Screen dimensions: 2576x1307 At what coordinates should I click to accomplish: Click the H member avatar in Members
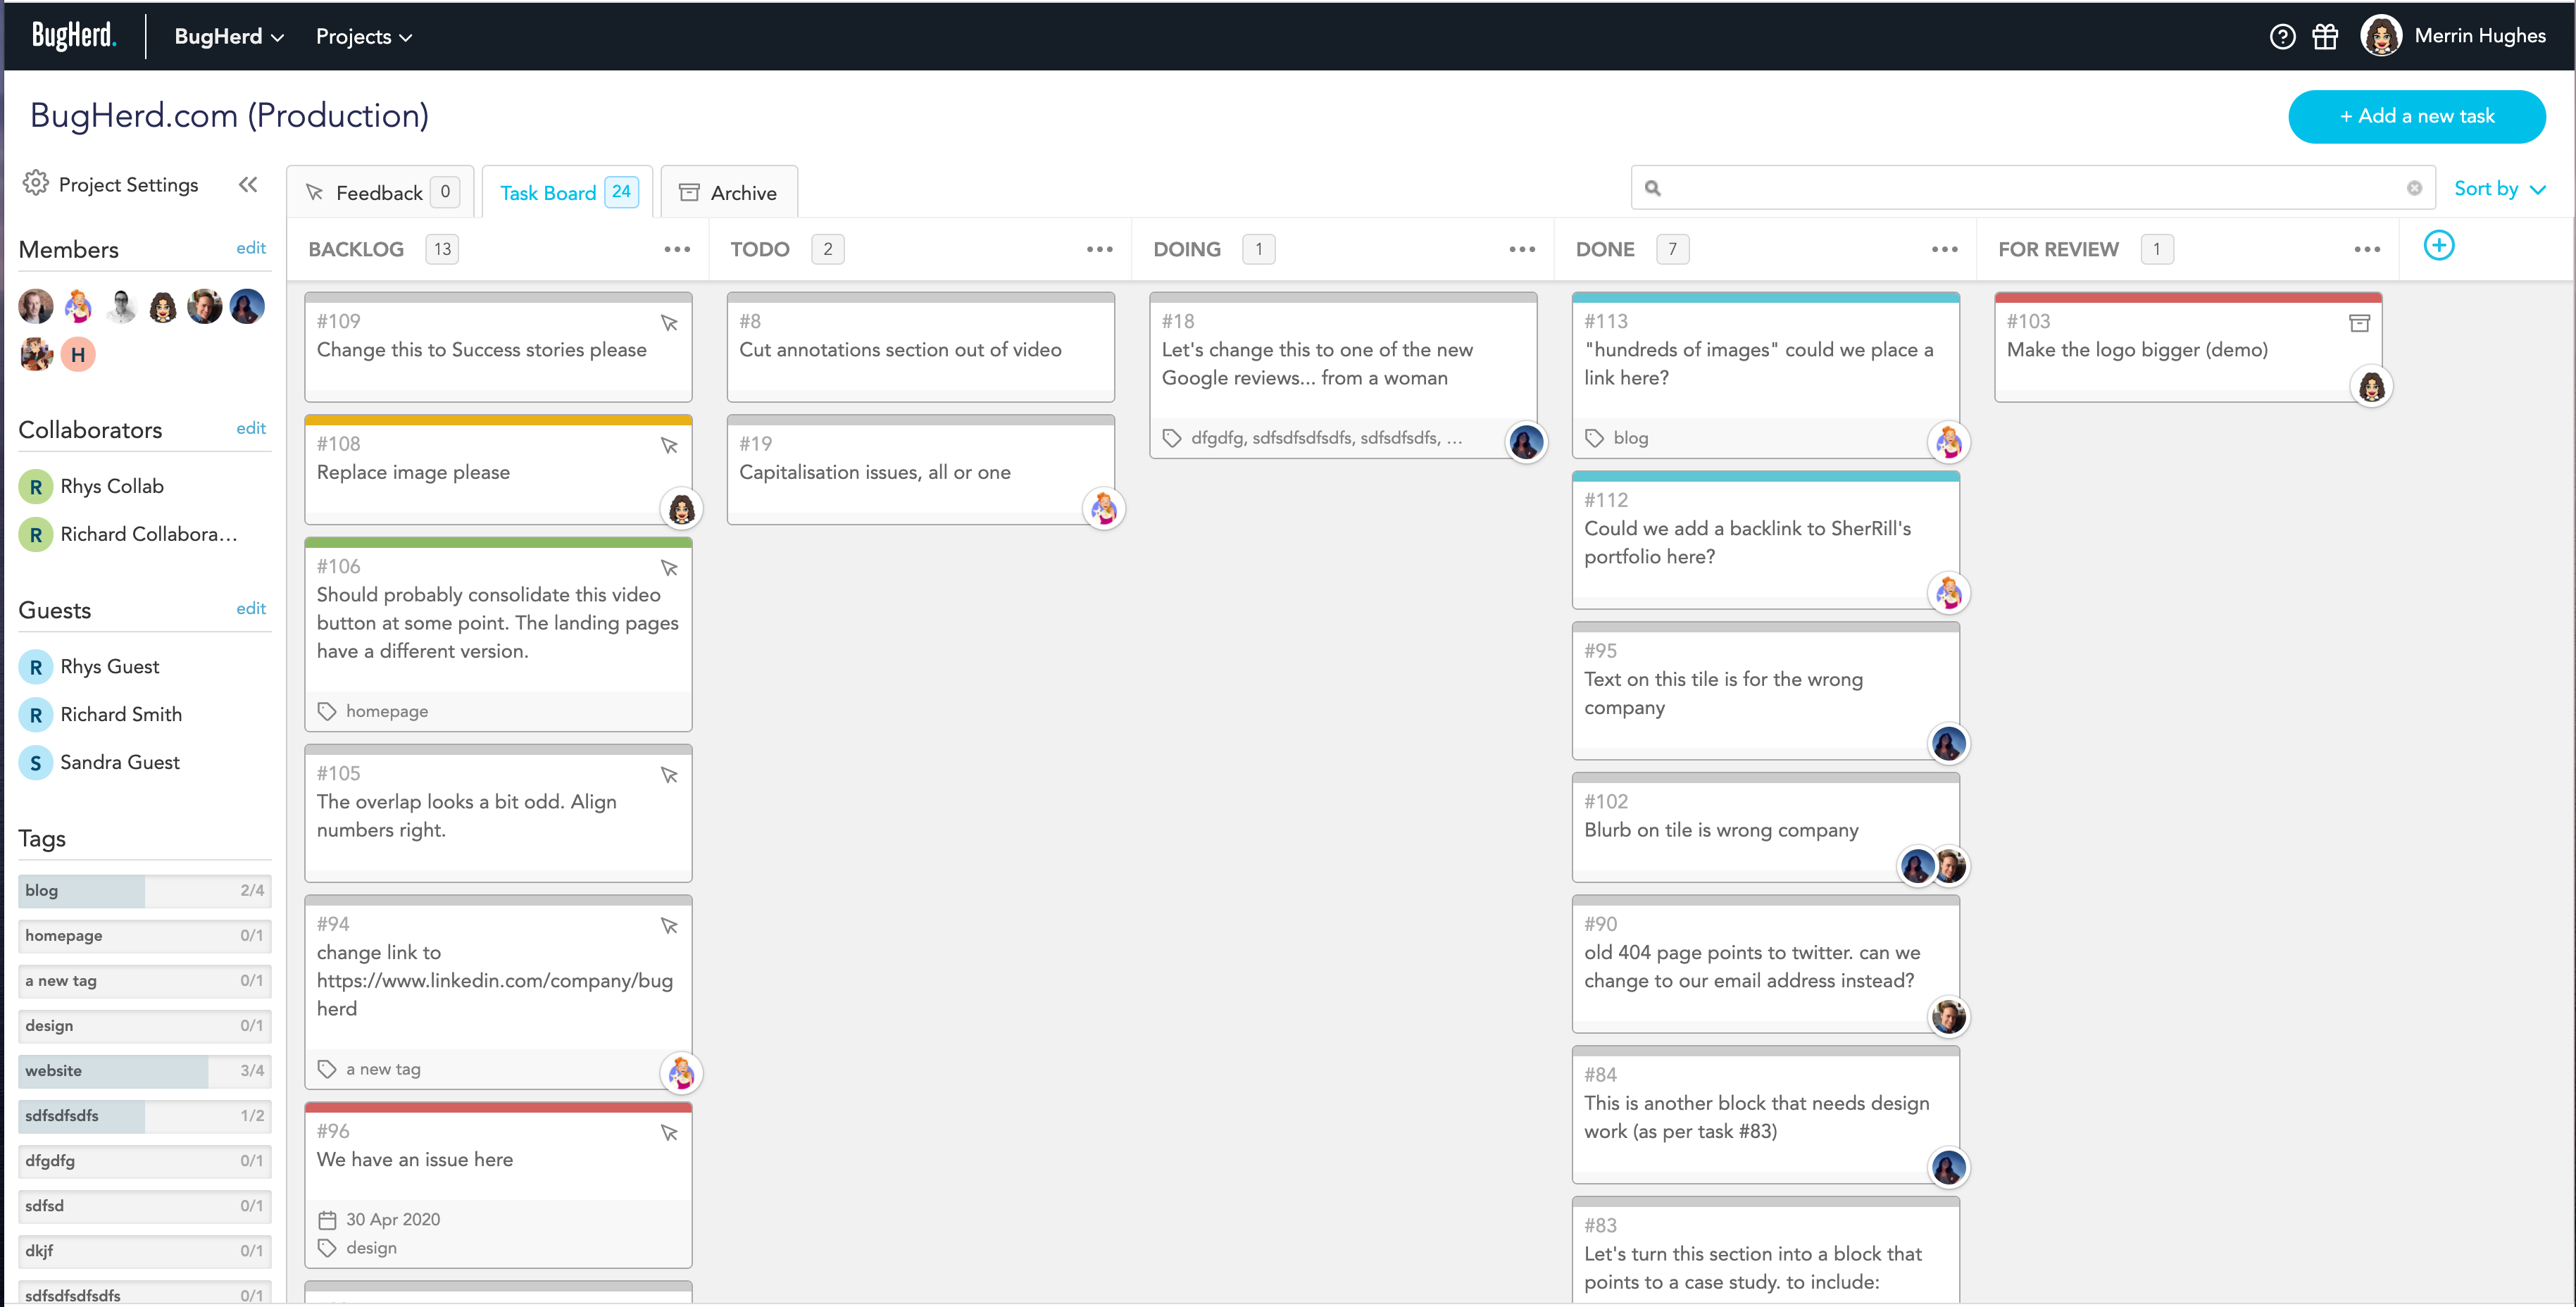(x=78, y=354)
